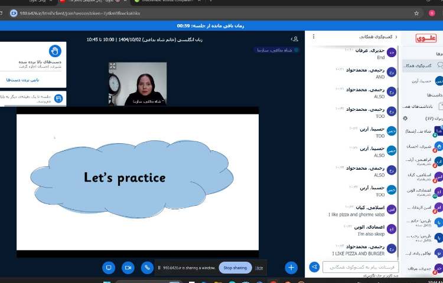Click the raised hand icon in notification

55,51
